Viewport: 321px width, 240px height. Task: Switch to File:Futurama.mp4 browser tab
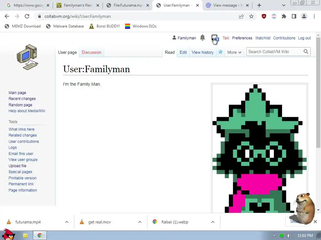[x=128, y=5]
